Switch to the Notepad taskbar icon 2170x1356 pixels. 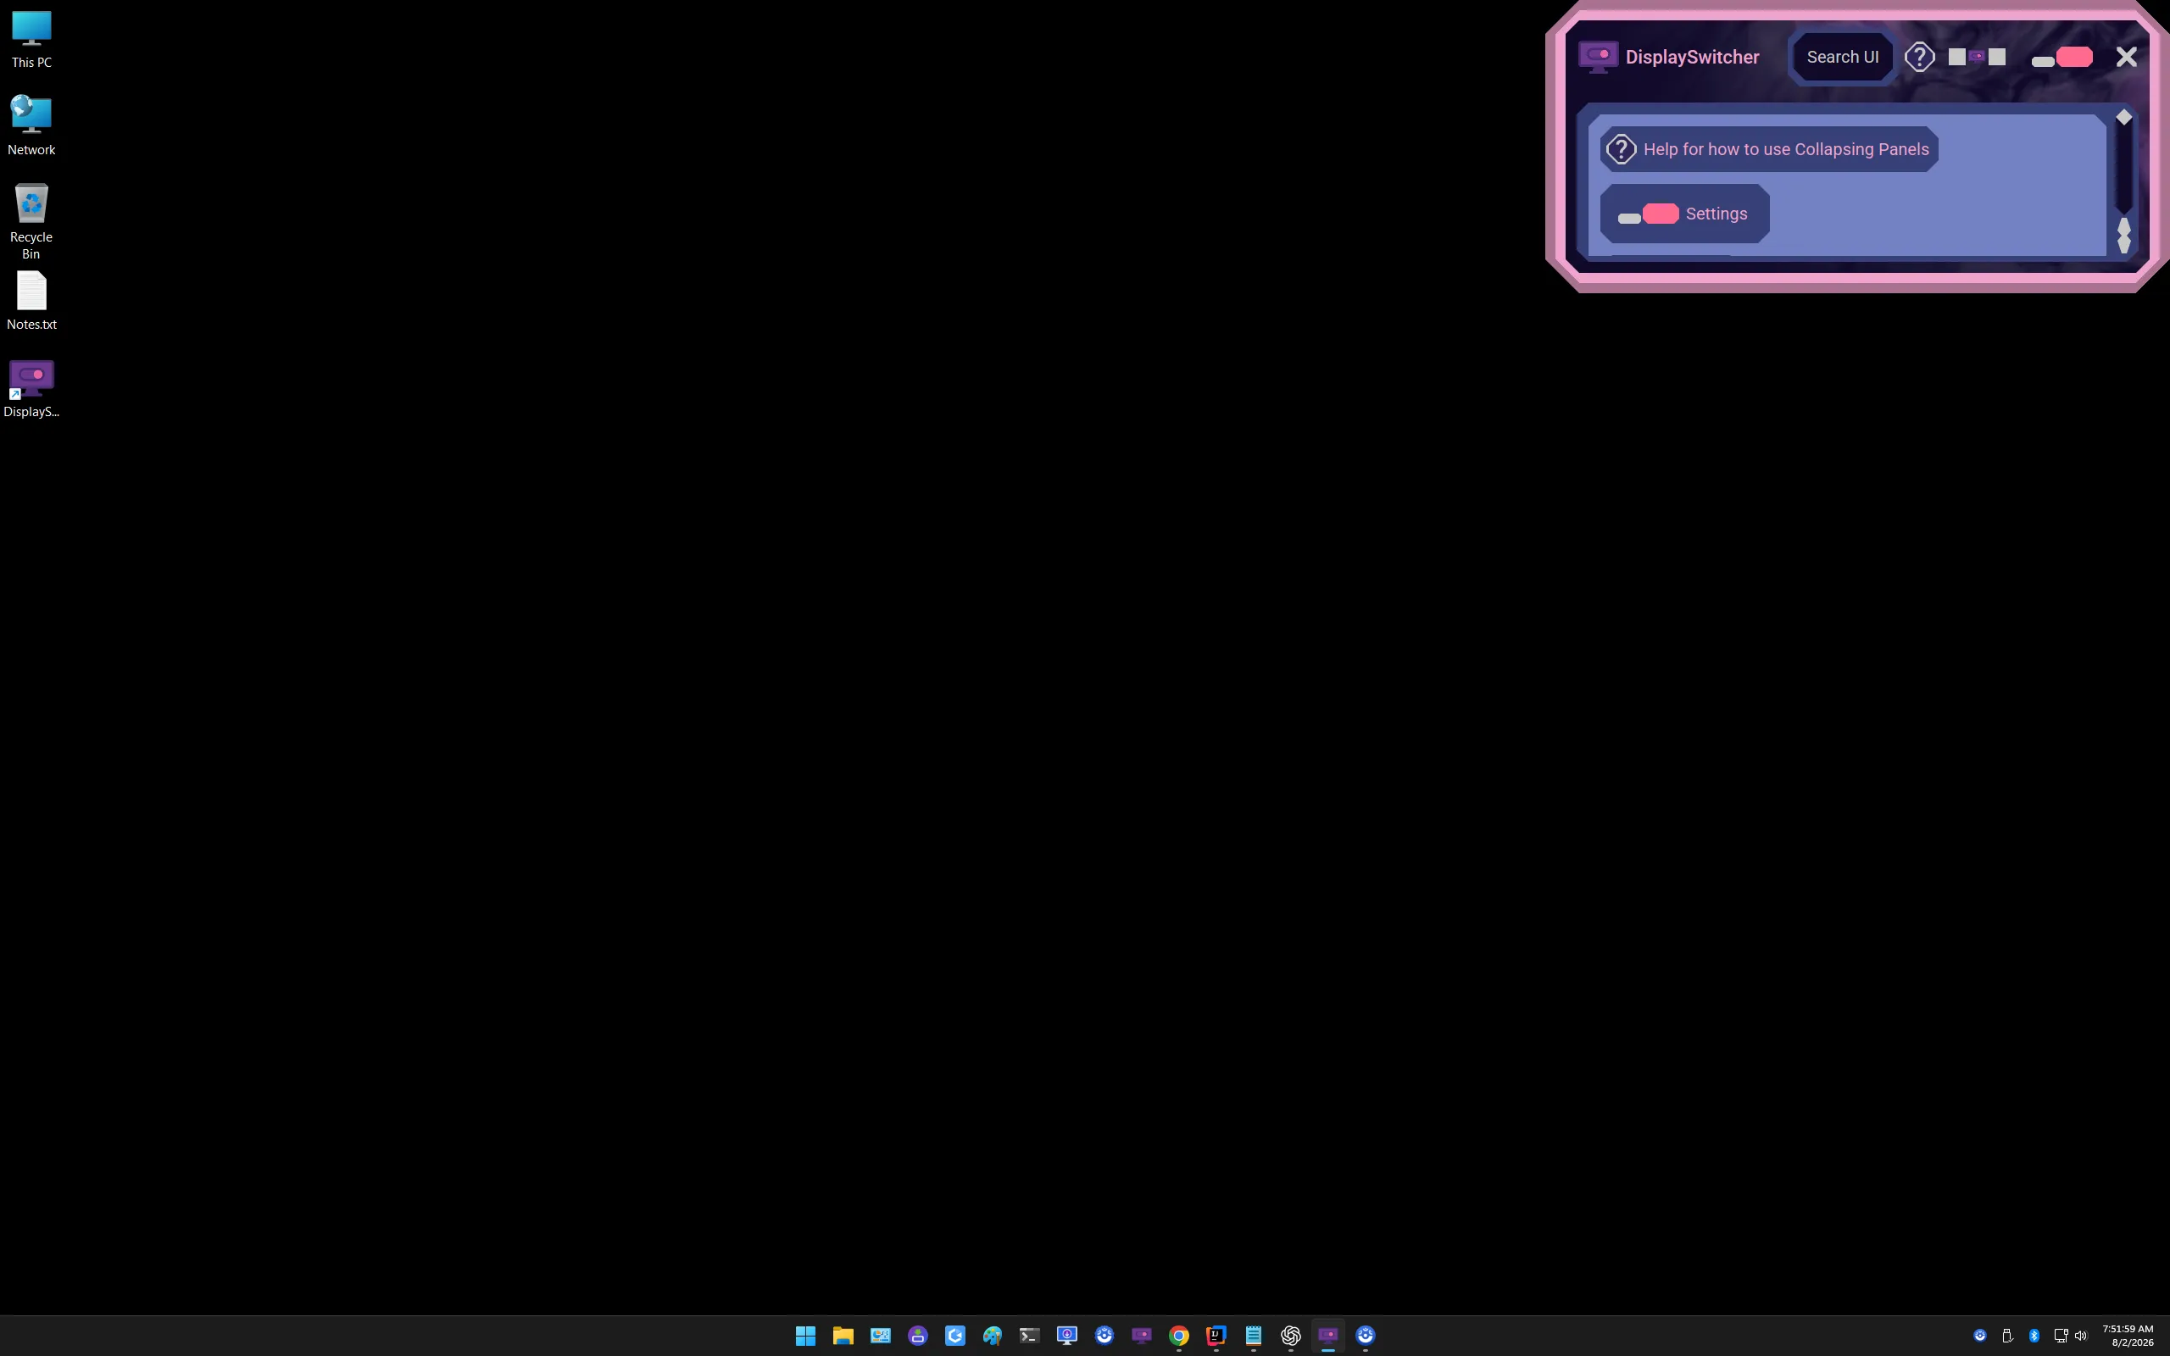[x=1254, y=1336]
